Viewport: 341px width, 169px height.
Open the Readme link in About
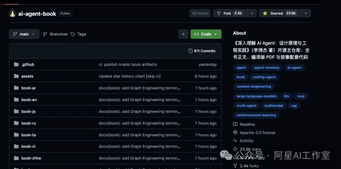(x=247, y=124)
